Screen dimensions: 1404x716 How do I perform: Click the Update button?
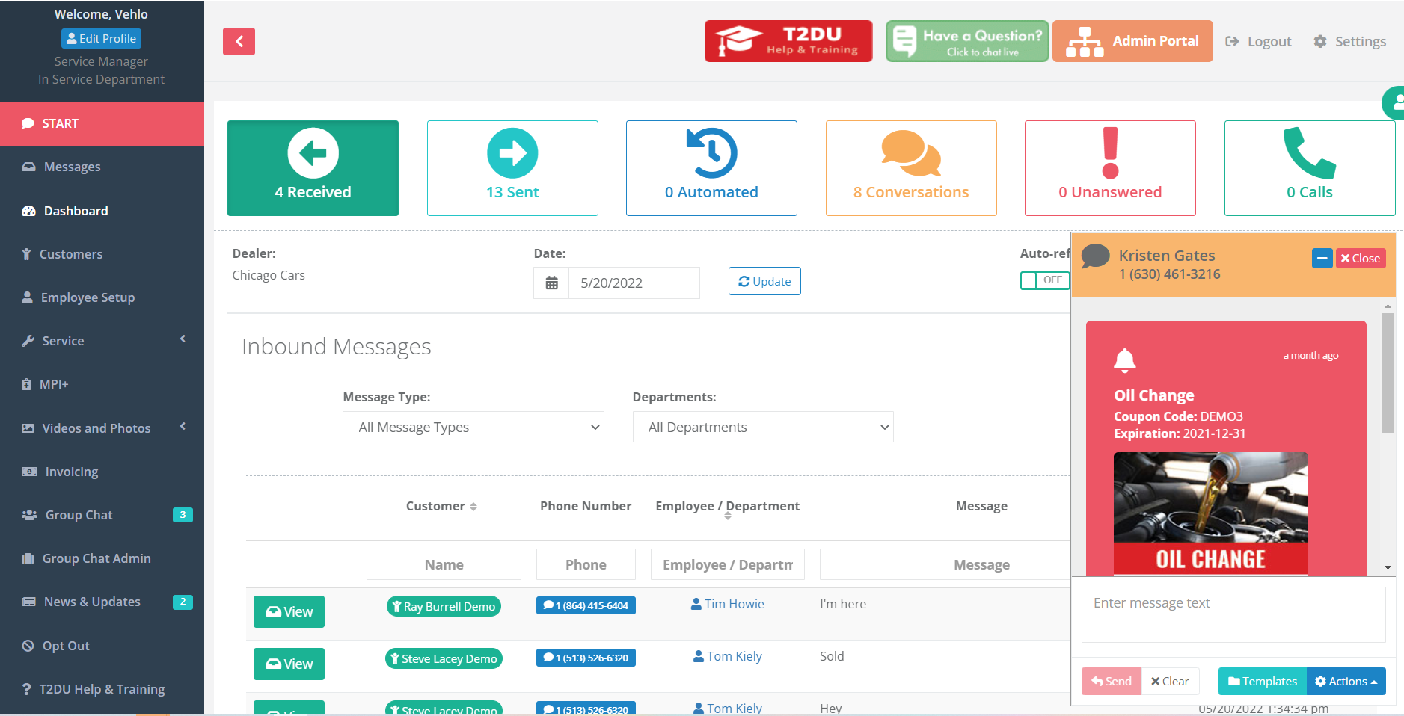764,281
